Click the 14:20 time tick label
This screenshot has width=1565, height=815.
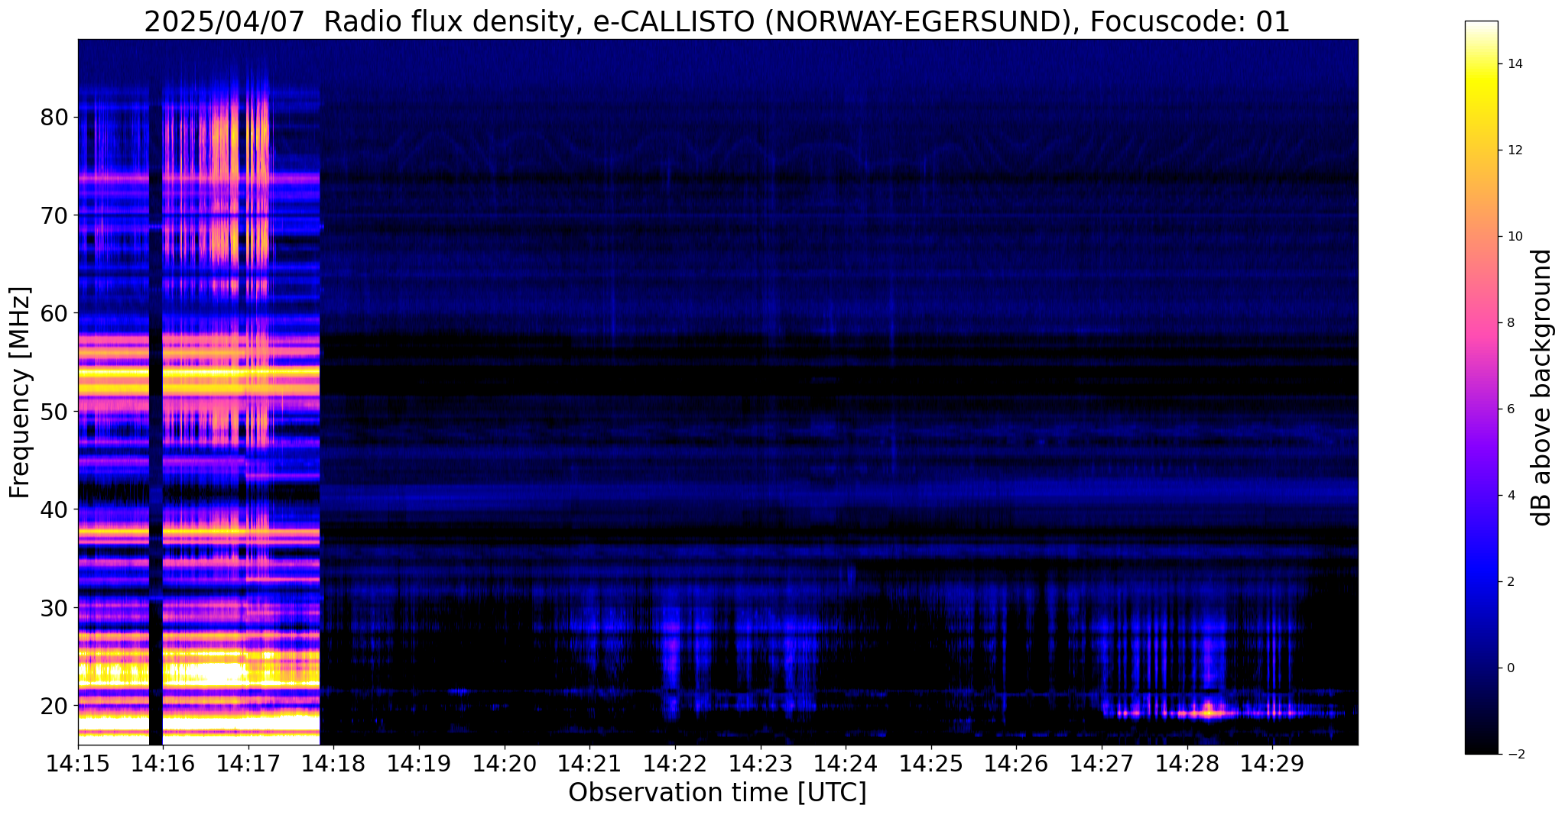click(504, 762)
